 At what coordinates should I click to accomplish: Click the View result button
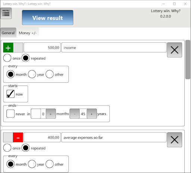48,17
